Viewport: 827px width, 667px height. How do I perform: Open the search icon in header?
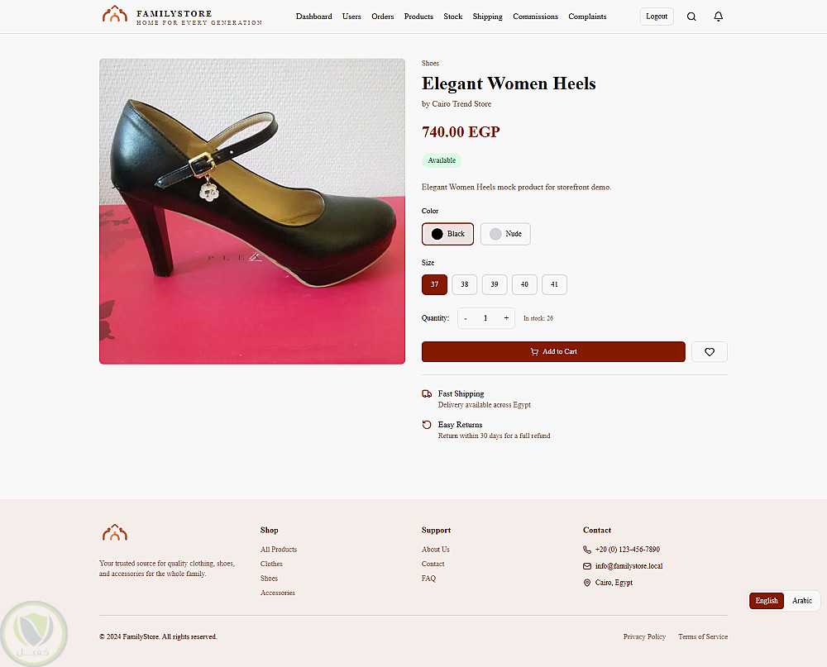[691, 17]
